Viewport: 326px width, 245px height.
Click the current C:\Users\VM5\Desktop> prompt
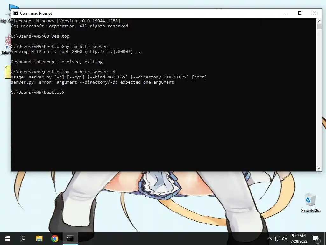click(38, 92)
